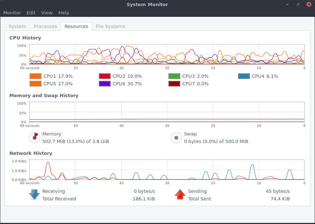Click the blue Receiving down-arrow icon
The image size is (315, 224).
coord(34,195)
